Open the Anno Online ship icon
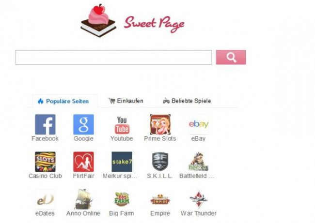 pyautogui.click(x=83, y=199)
